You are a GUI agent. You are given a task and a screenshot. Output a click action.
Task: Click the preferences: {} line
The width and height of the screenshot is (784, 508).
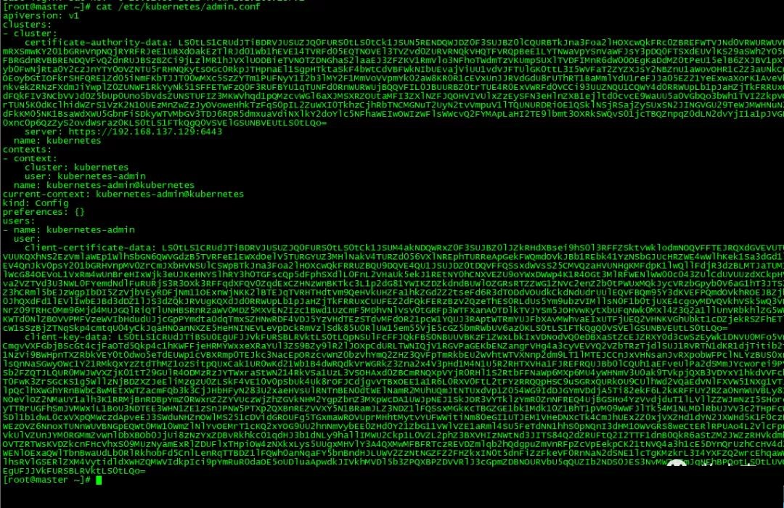(x=44, y=212)
